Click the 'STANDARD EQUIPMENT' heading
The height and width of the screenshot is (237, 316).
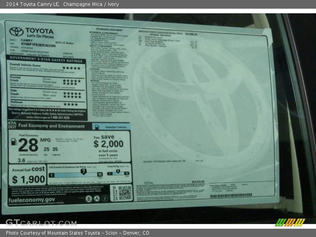point(109,30)
